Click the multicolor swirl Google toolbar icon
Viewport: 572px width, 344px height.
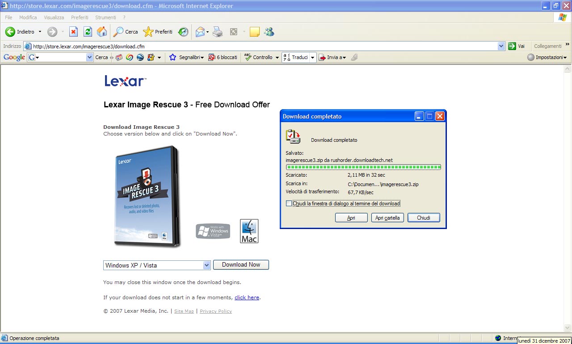[x=129, y=57]
